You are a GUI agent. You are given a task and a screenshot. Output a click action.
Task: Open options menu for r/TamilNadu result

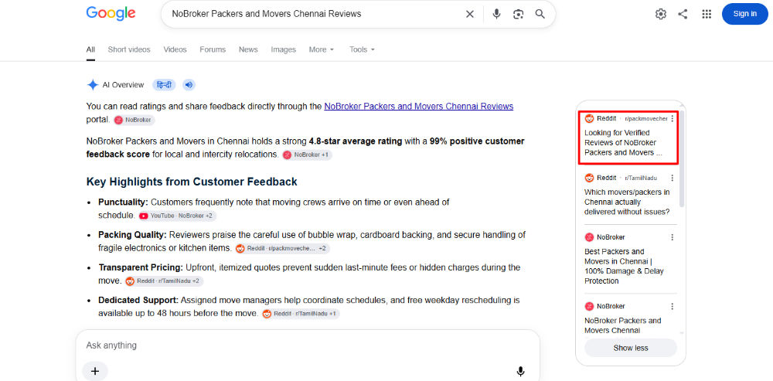tap(673, 178)
